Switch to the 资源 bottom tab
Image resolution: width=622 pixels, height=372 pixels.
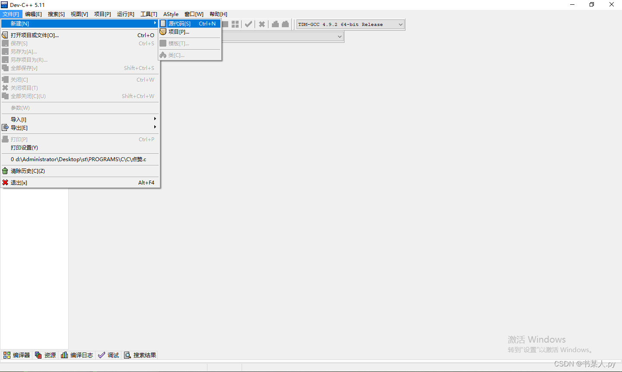tap(45, 355)
